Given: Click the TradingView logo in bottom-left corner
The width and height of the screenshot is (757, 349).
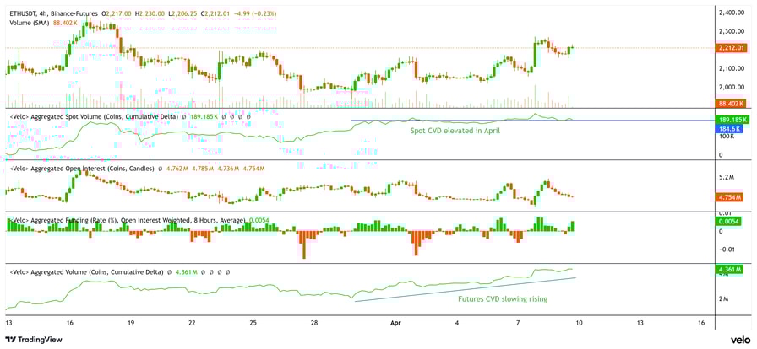Looking at the screenshot, I should click(34, 340).
